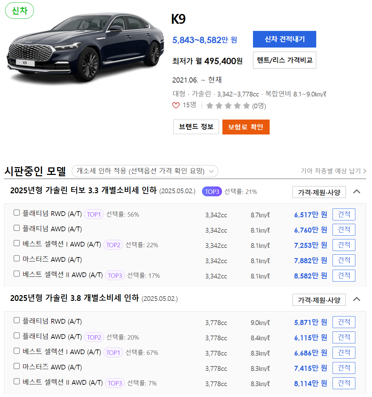Click 견적 for 6,517만 원 trim

click(343, 214)
